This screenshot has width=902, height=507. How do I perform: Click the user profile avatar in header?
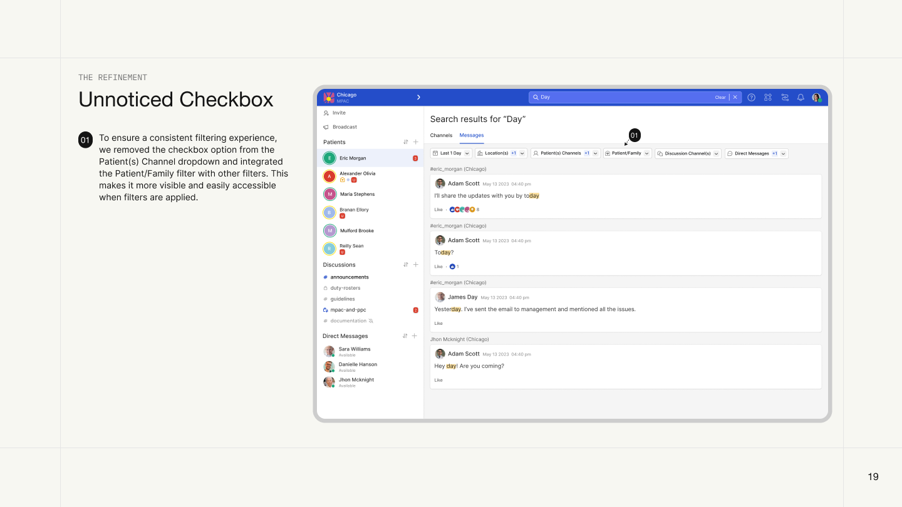click(817, 98)
